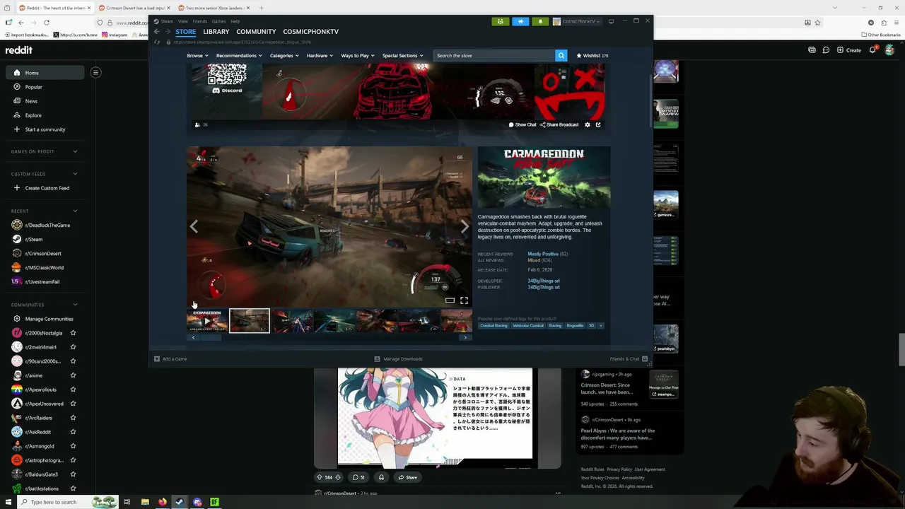Click Add a Game in Steam
This screenshot has width=905, height=509.
pyautogui.click(x=170, y=358)
